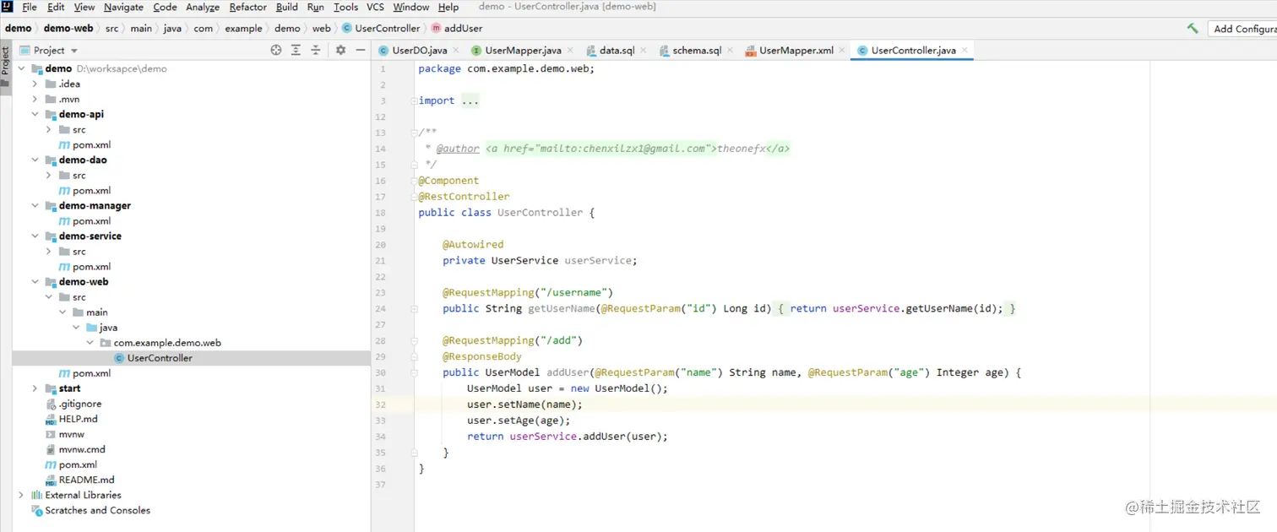Screen dimensions: 1277x532
Task: Hide the Project panel with minus icon
Action: (x=361, y=50)
